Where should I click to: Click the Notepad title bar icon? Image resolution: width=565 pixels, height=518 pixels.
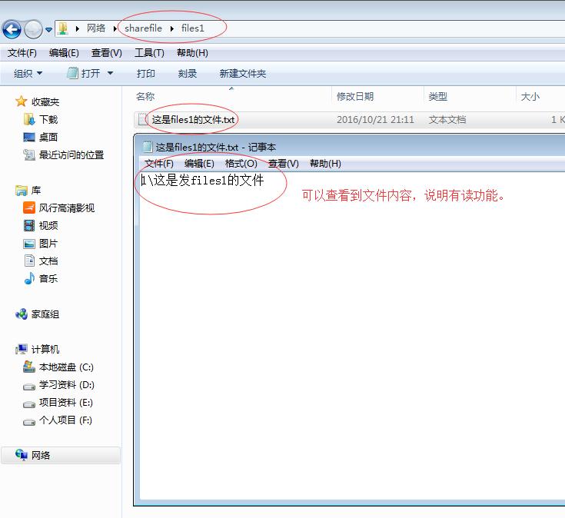pyautogui.click(x=148, y=147)
